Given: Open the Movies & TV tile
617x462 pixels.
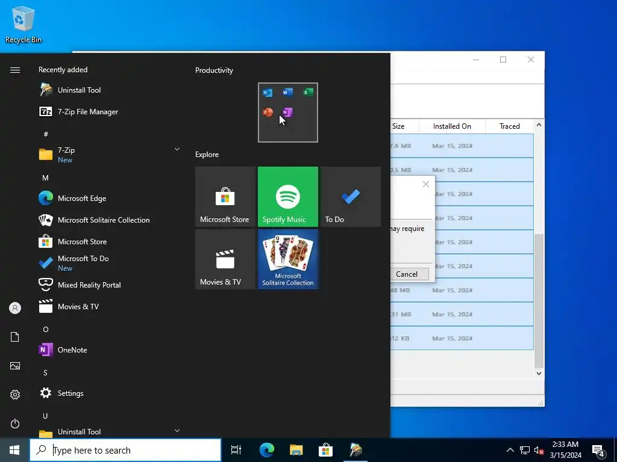Looking at the screenshot, I should (x=225, y=259).
